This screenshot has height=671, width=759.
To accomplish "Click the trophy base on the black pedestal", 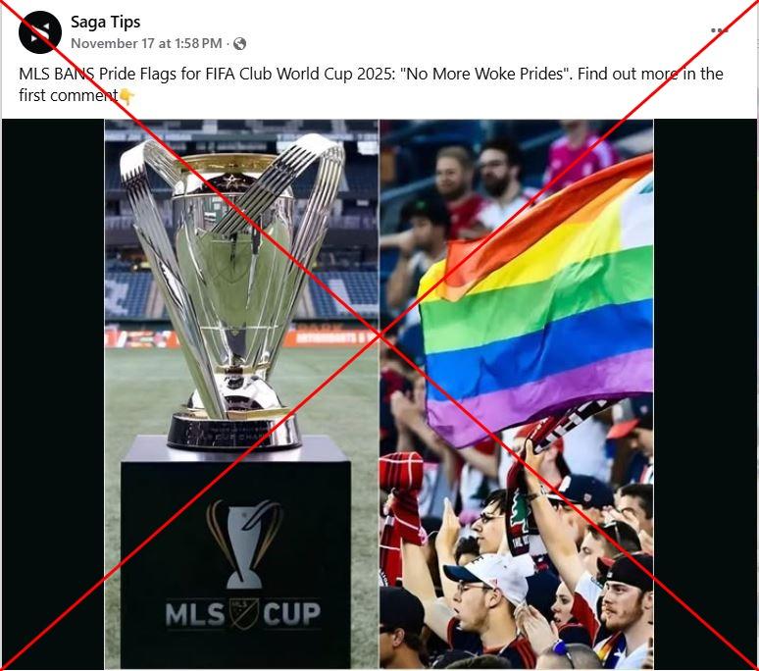I will tap(234, 431).
